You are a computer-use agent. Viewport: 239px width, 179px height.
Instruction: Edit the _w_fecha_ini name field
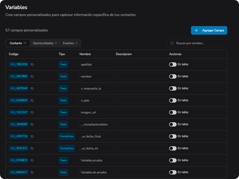(x=97, y=148)
